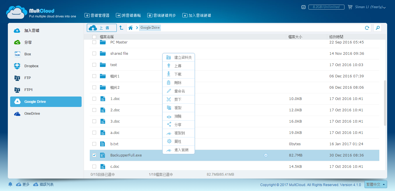
Task: Tick the checkbox for 1.doc
Action: coord(94,99)
